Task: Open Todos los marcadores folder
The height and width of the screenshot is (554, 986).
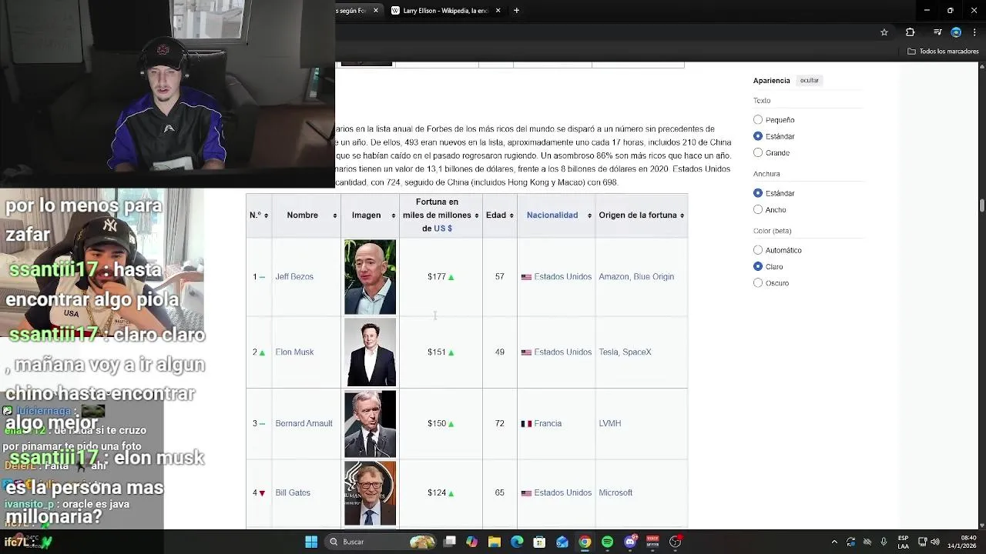Action: tap(943, 52)
